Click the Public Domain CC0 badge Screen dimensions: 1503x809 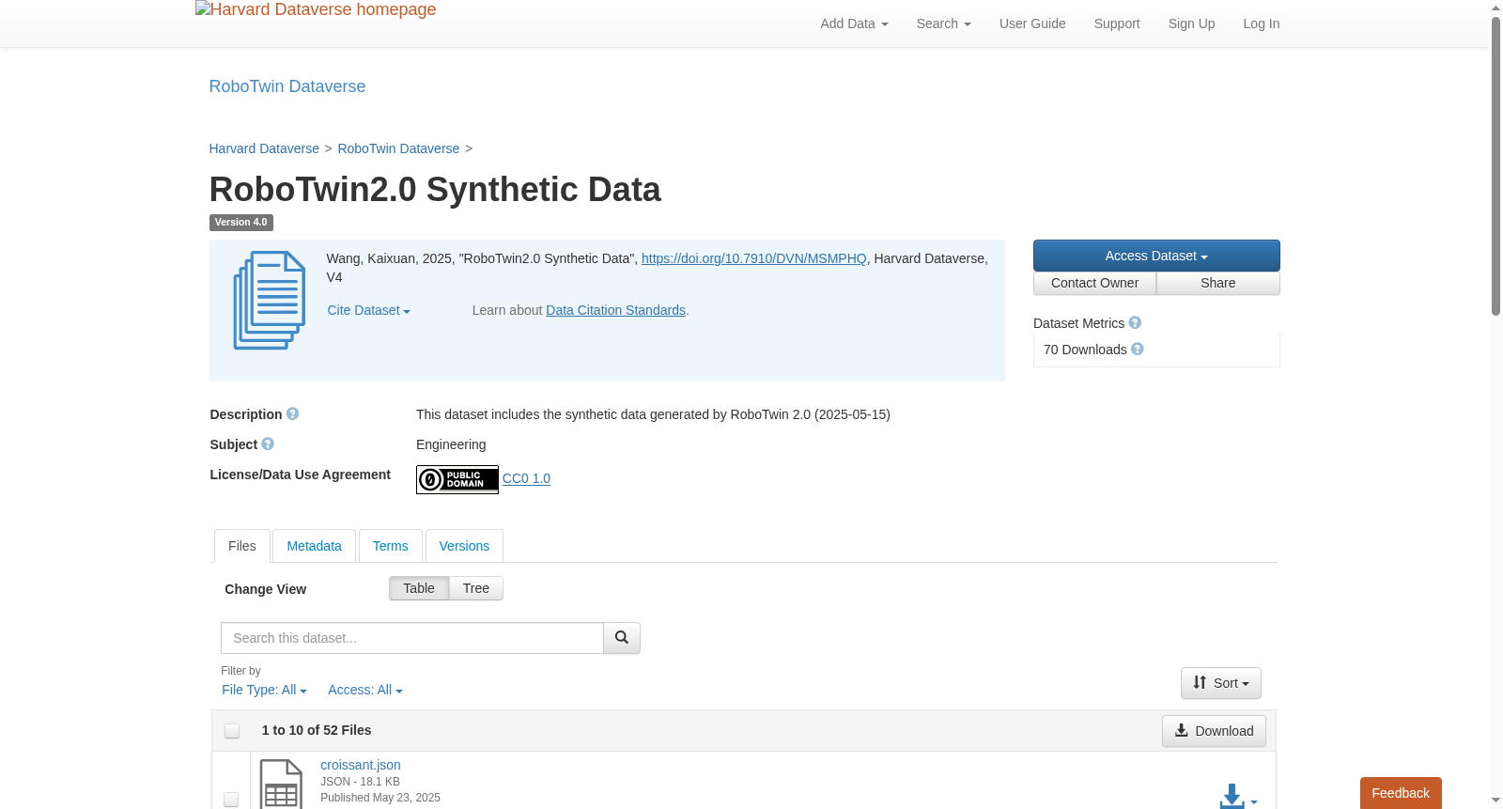(x=457, y=479)
